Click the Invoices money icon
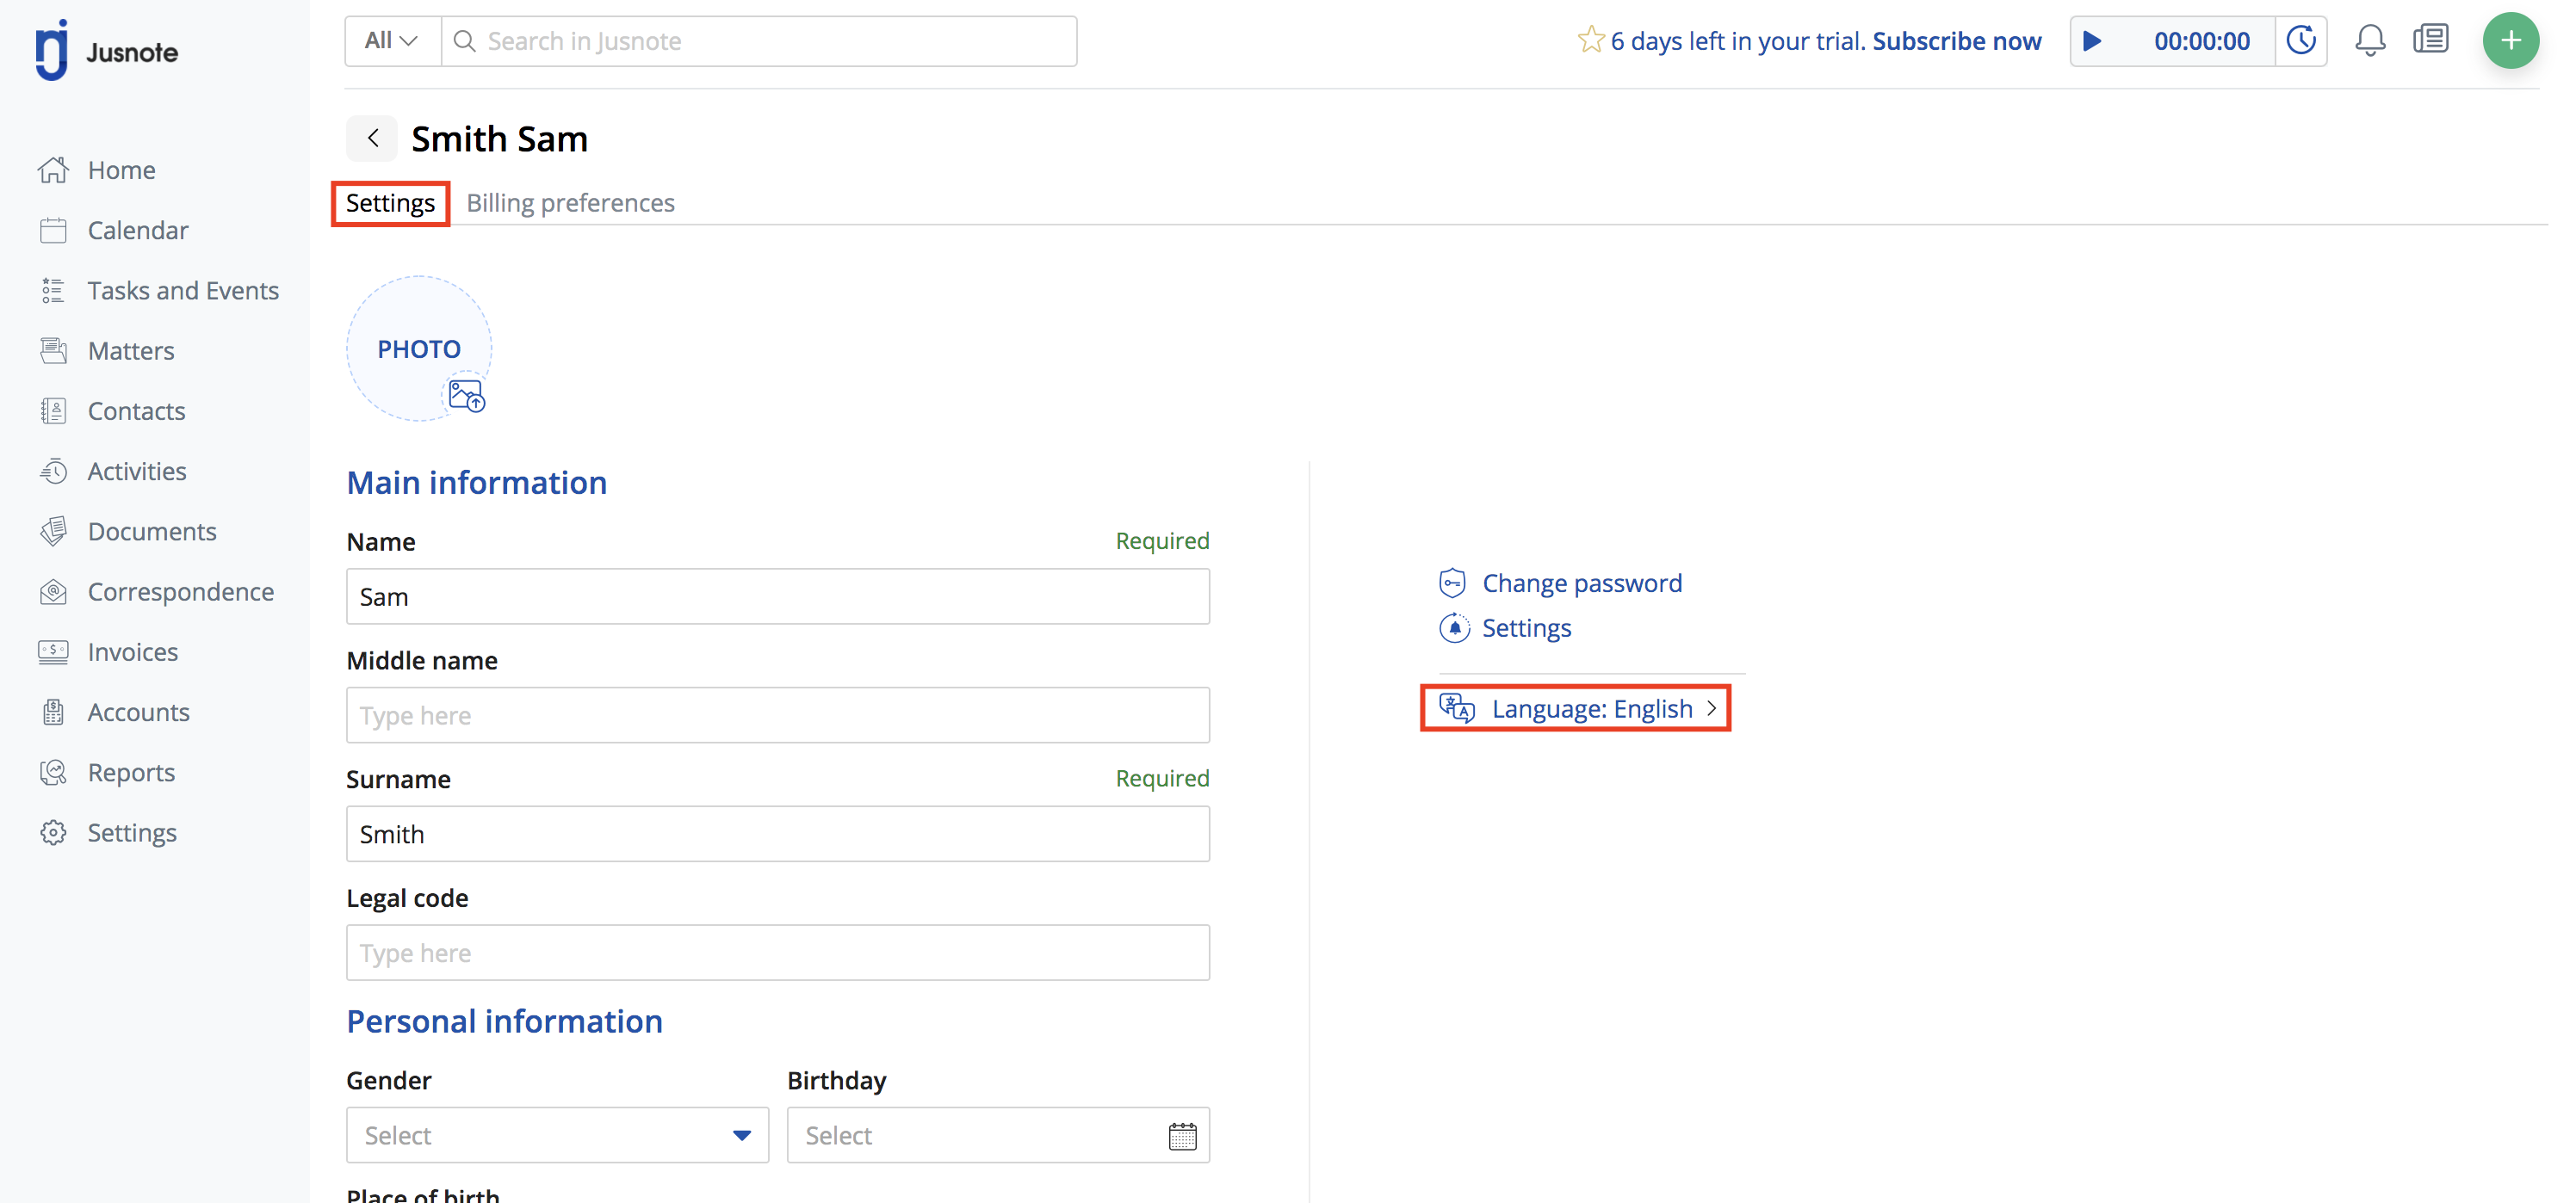This screenshot has height=1203, width=2576. pos(53,652)
